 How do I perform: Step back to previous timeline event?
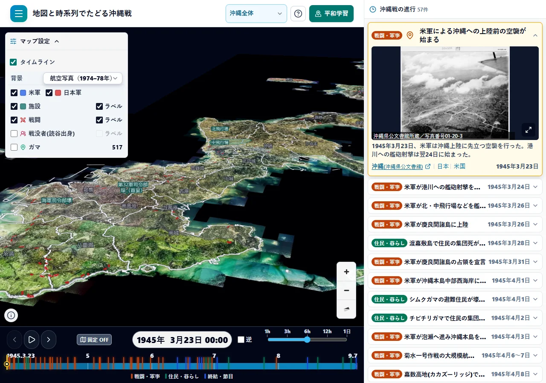coord(15,340)
